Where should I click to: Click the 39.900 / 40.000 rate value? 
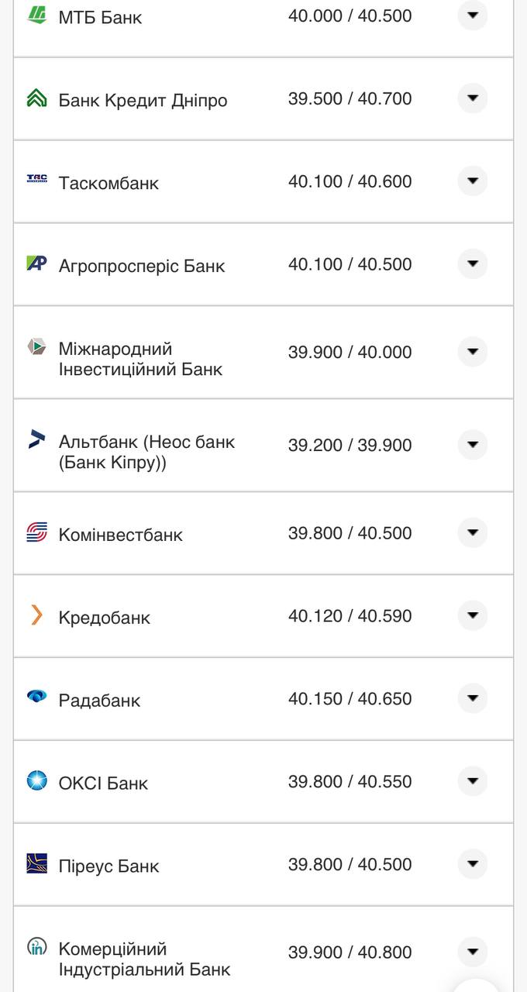350,352
